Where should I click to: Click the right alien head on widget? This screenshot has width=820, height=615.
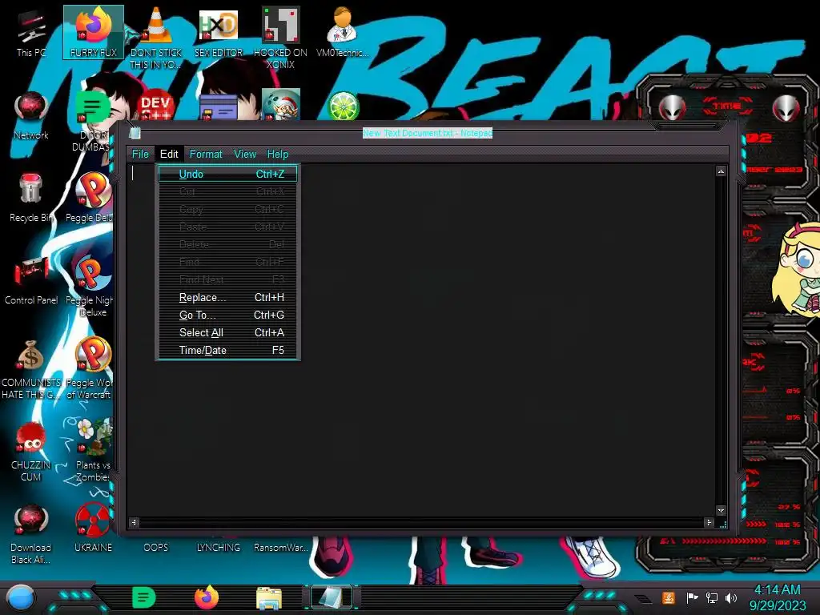click(x=786, y=107)
